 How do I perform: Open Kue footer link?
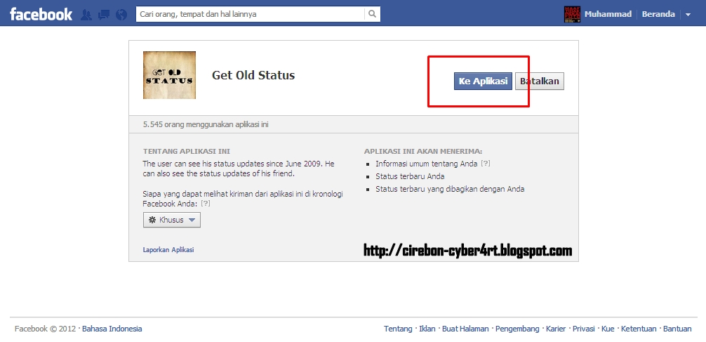pos(608,329)
